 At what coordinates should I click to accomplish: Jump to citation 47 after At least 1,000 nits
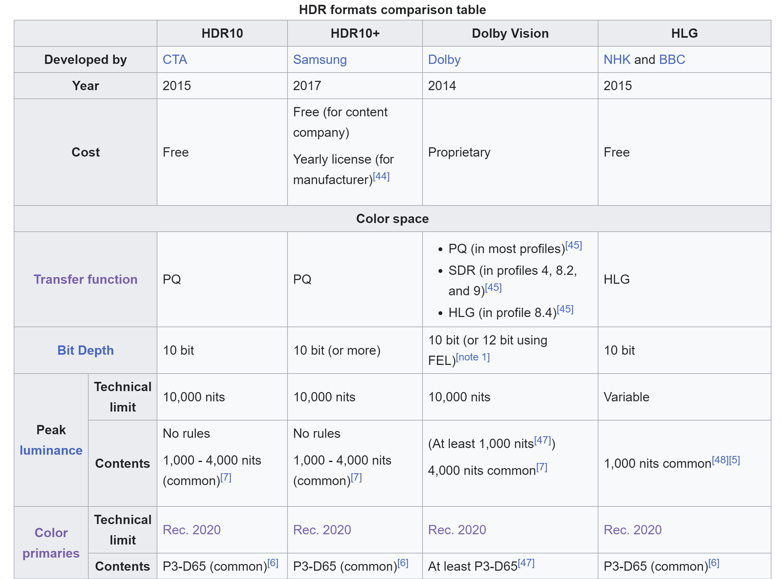pos(542,440)
